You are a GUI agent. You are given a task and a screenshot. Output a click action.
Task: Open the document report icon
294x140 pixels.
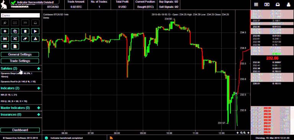click(x=15, y=46)
